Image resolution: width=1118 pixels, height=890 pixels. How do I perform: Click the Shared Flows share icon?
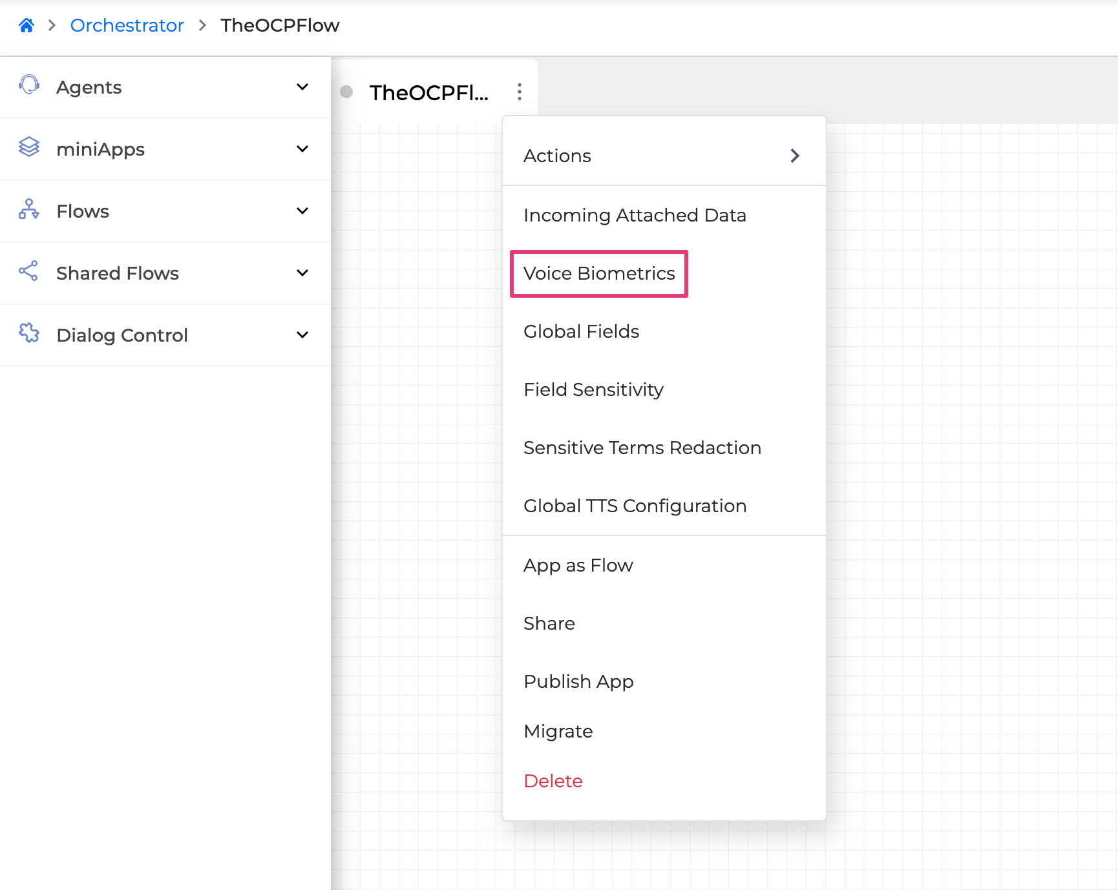point(29,271)
